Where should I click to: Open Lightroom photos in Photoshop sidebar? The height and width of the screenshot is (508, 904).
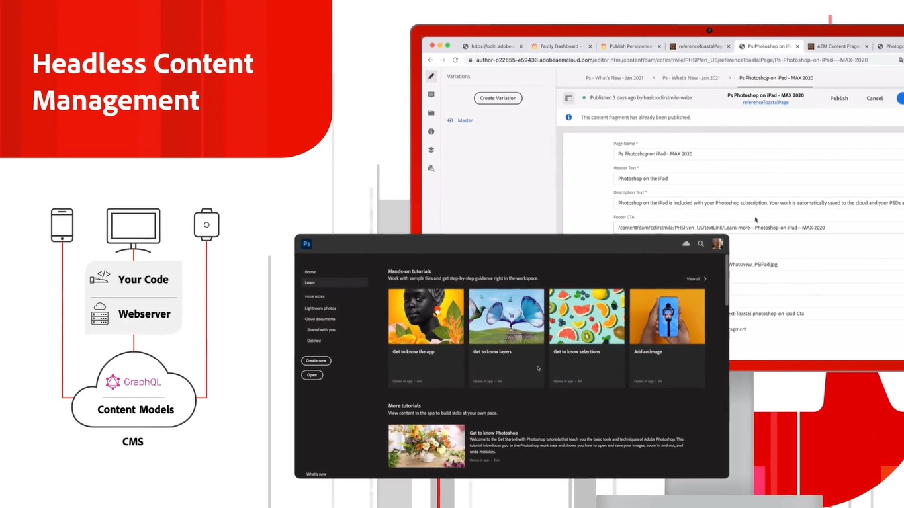click(320, 308)
